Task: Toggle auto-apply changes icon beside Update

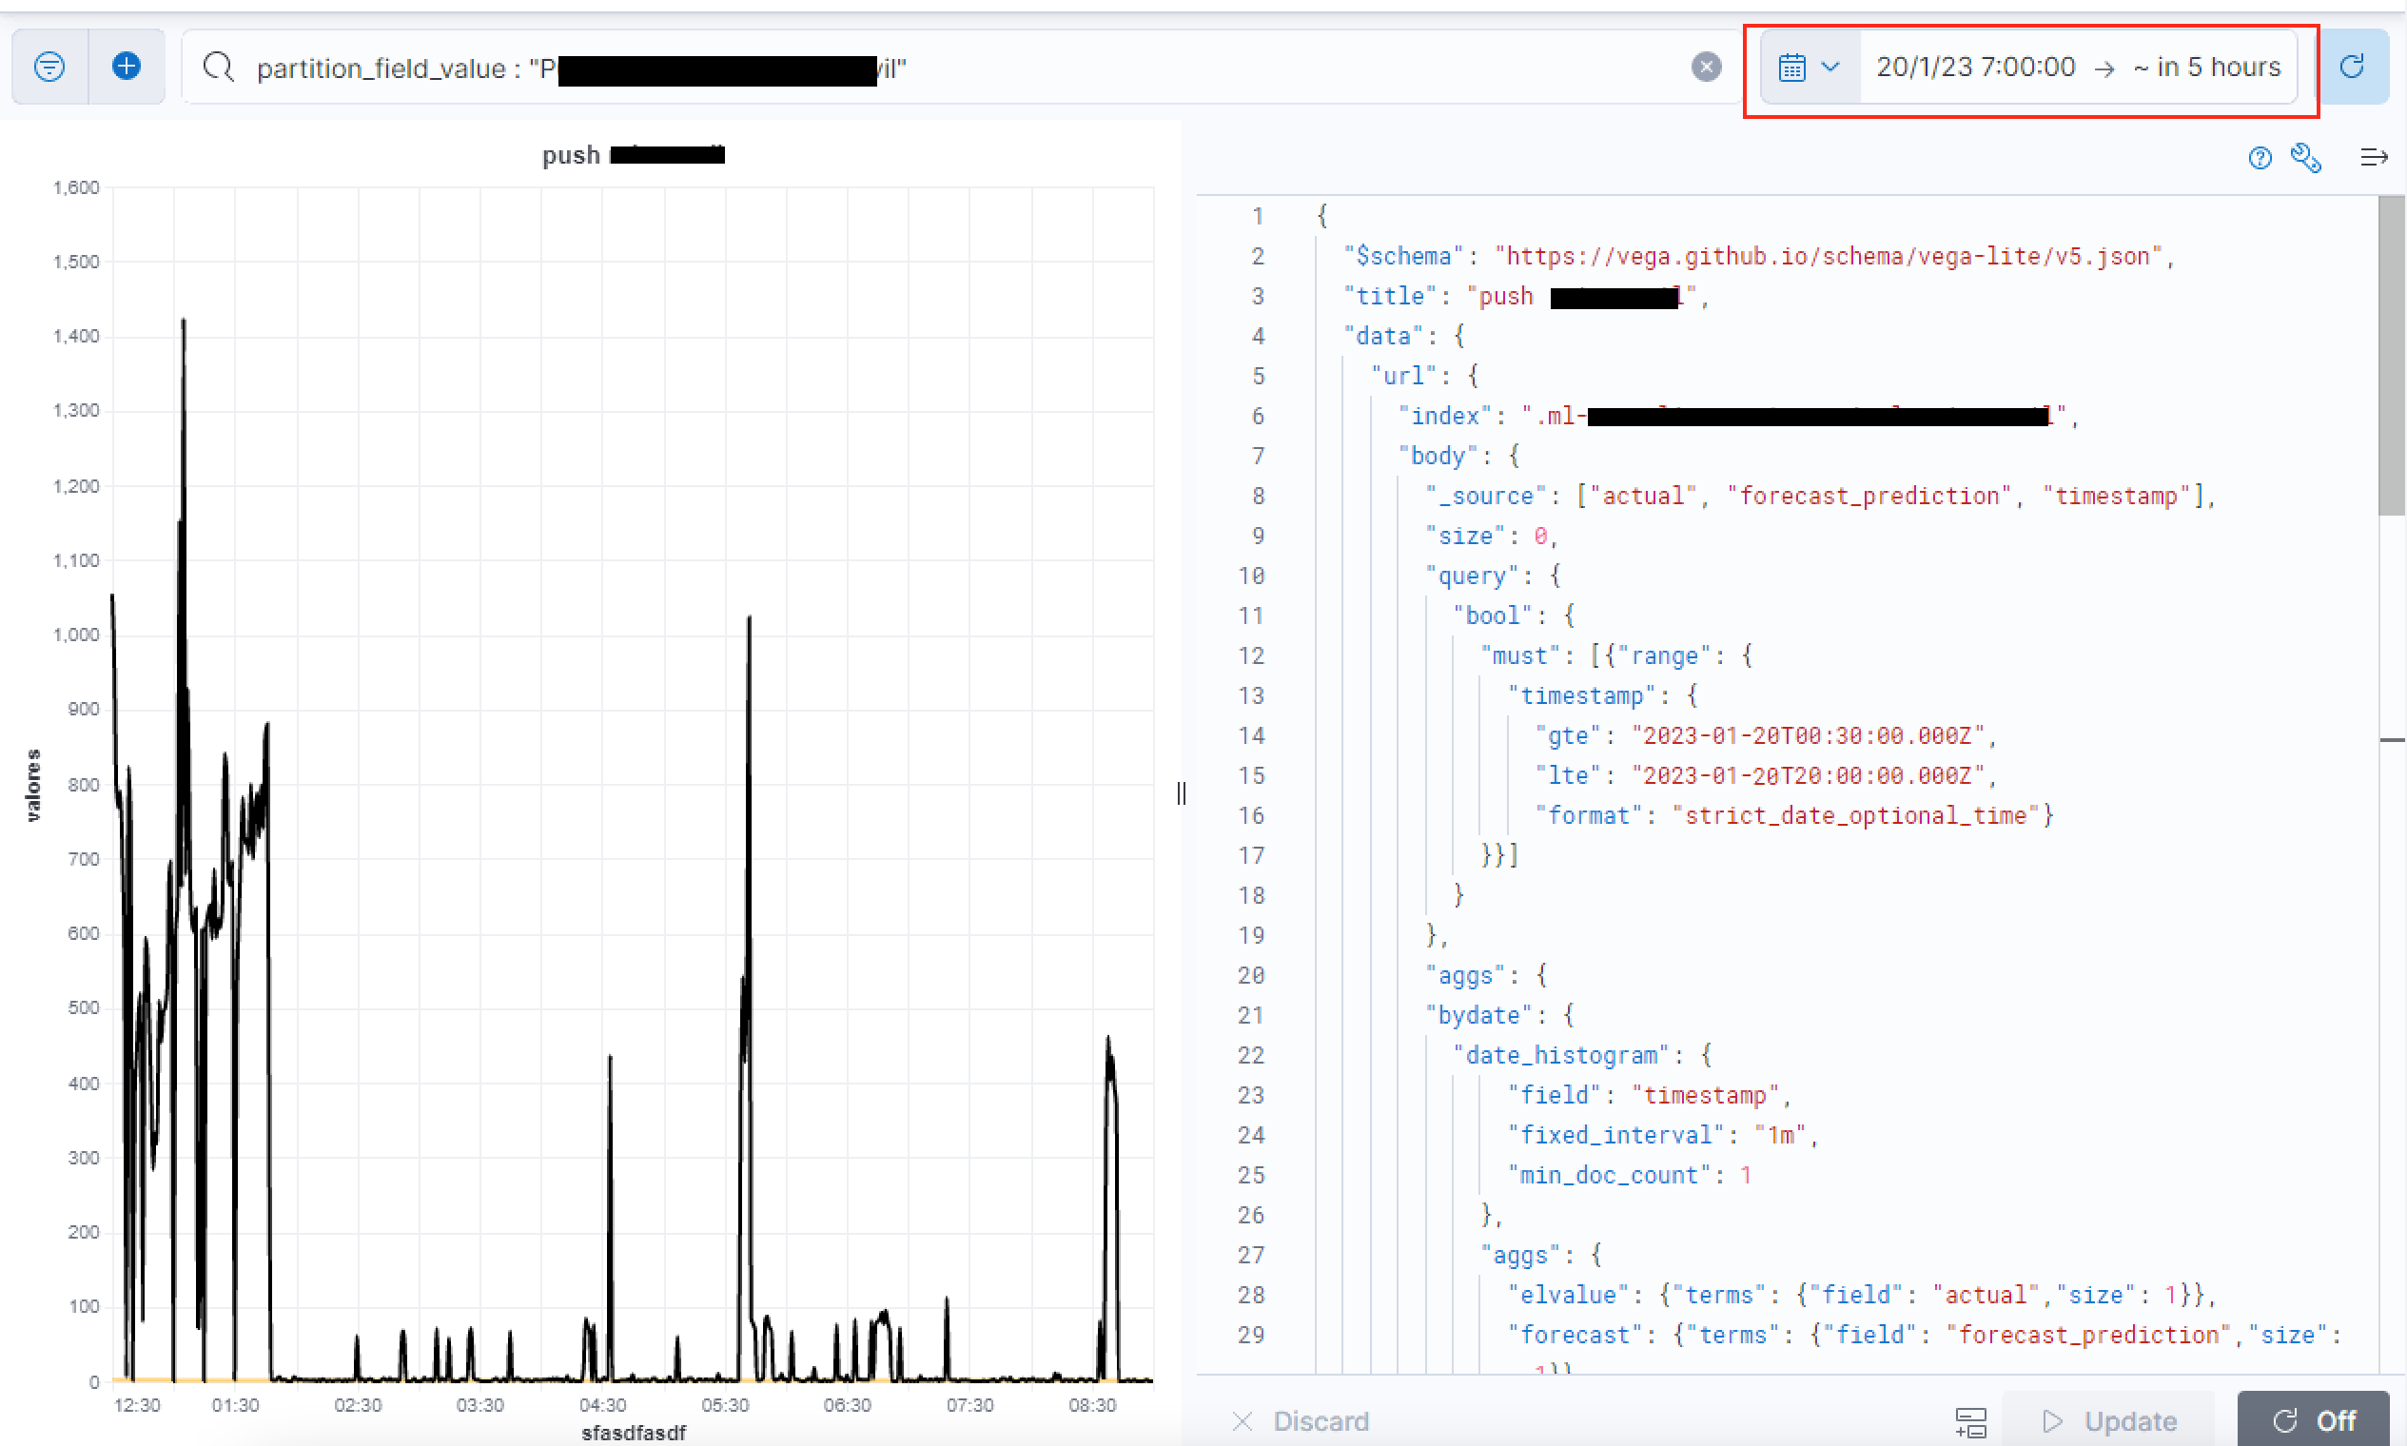Action: pyautogui.click(x=1970, y=1420)
